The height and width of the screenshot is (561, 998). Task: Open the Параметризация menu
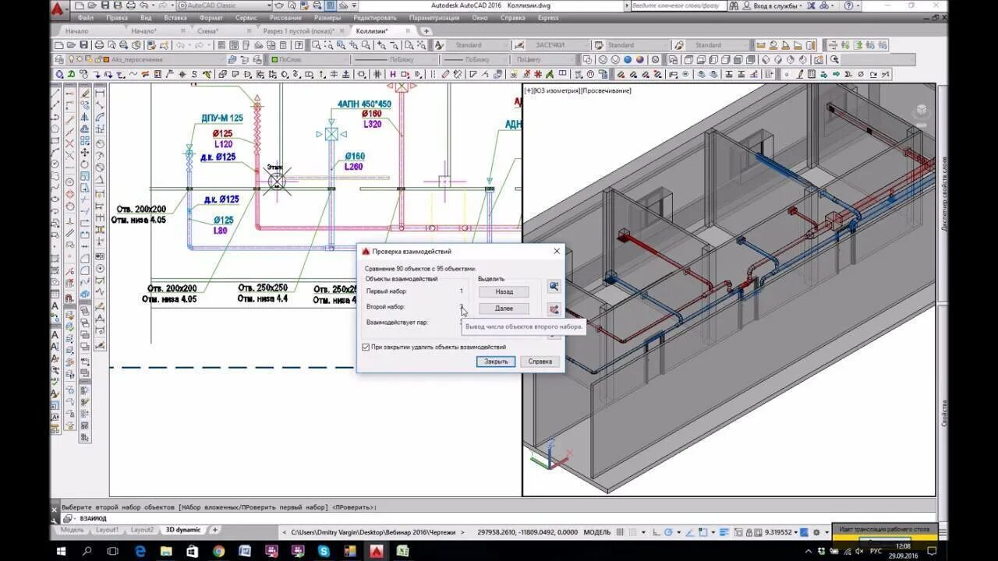tap(434, 18)
